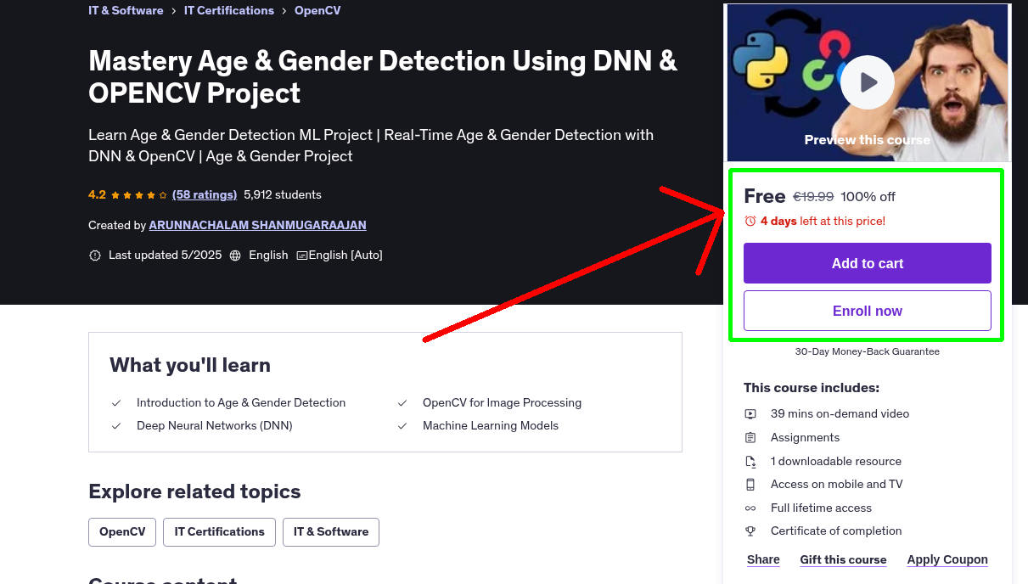Click Apply Coupon
Image resolution: width=1028 pixels, height=584 pixels.
tap(947, 559)
